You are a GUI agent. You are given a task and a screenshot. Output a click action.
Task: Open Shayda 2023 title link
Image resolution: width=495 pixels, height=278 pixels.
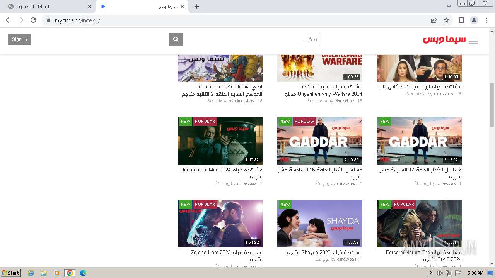324,253
